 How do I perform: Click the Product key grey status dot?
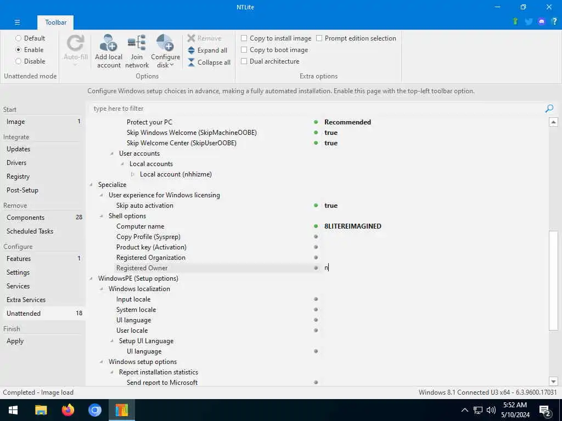coord(316,247)
